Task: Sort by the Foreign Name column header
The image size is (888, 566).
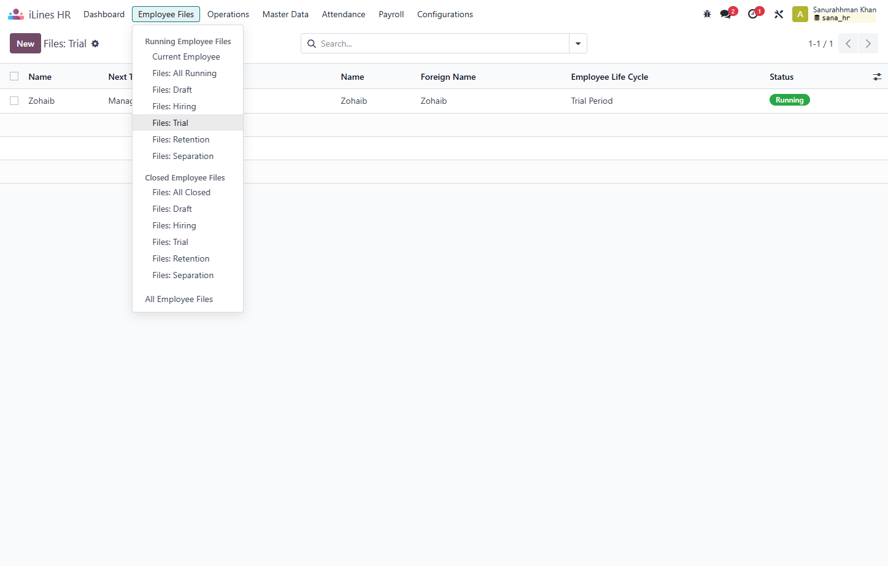Action: click(448, 77)
